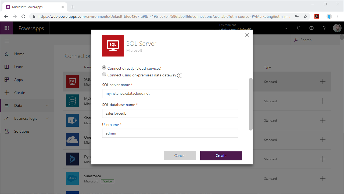Click the SharePoint connector logo
Image resolution: width=344 pixels, height=194 pixels.
[x=72, y=120]
